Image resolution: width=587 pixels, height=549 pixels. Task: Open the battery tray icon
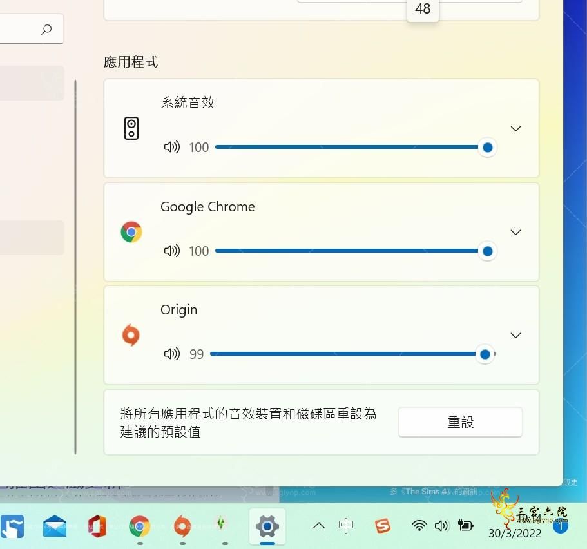tap(465, 525)
